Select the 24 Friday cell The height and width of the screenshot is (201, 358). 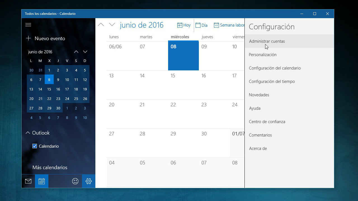tap(237, 114)
